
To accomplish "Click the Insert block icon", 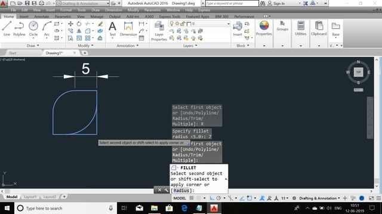I will tap(238, 29).
